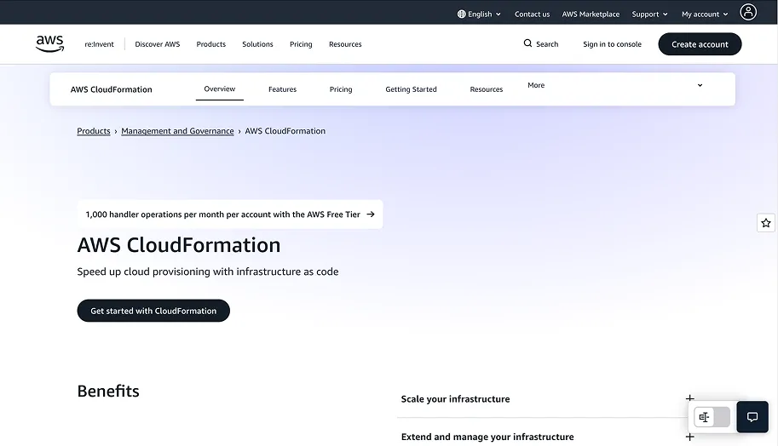Screen dimensions: 778x446
Task: Open the Support dropdown
Action: [x=649, y=14]
